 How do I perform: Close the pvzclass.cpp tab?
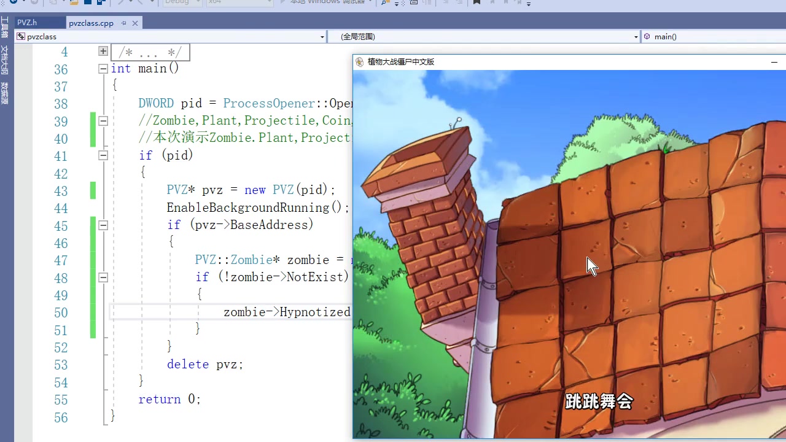135,23
